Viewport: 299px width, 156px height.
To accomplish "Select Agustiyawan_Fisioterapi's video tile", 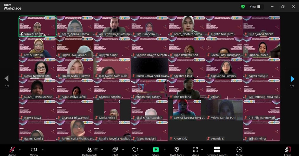I will (x=112, y=26).
